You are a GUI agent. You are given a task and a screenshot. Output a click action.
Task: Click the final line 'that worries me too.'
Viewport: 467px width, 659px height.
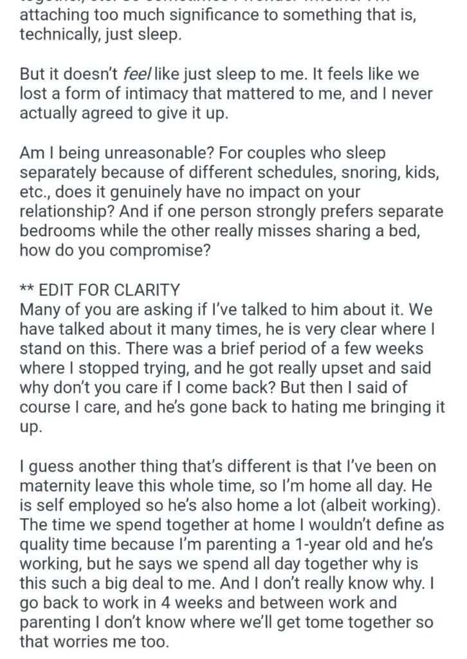coord(95,642)
